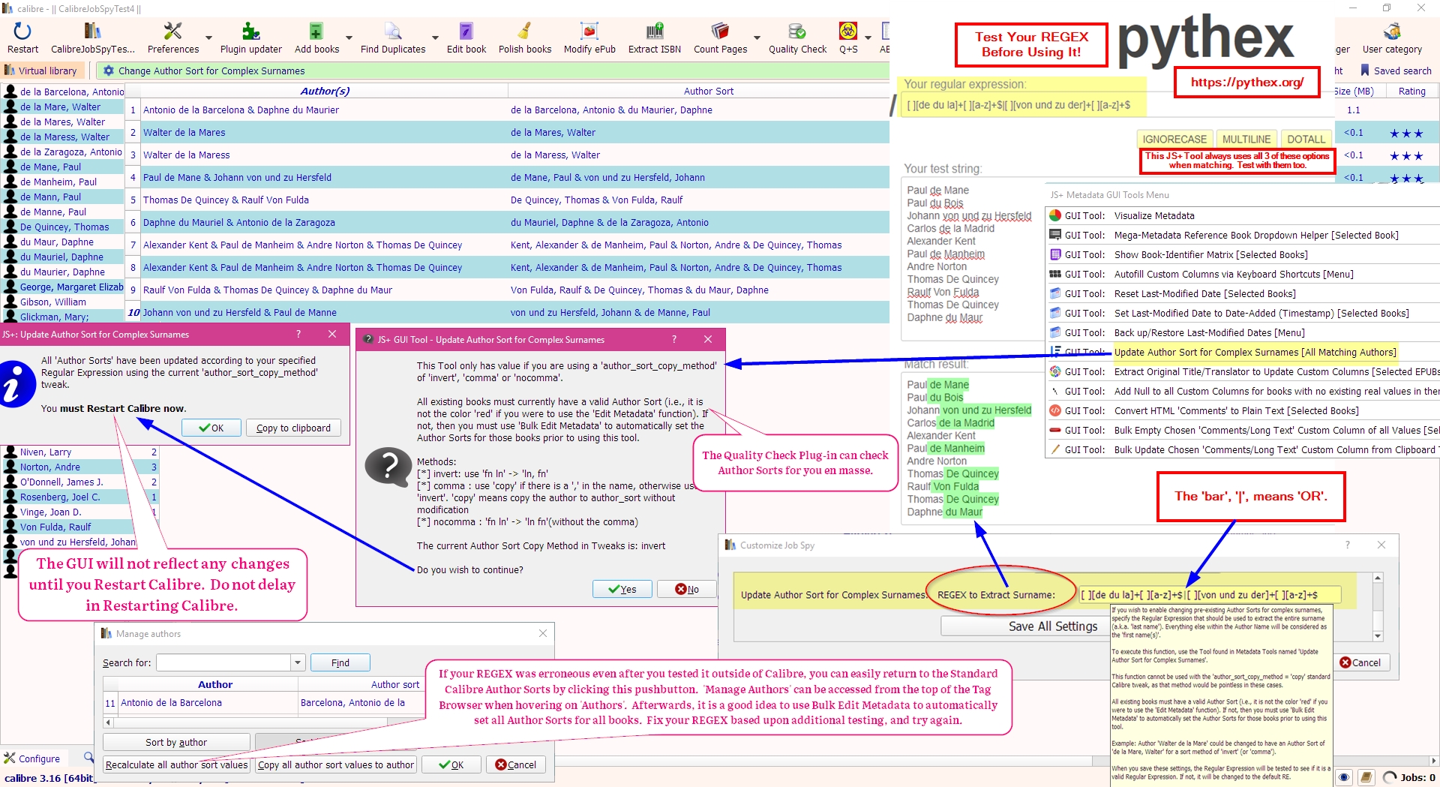Click the scroll-up arrow in Customize Job Spy
This screenshot has height=787, width=1440.
[x=1378, y=578]
